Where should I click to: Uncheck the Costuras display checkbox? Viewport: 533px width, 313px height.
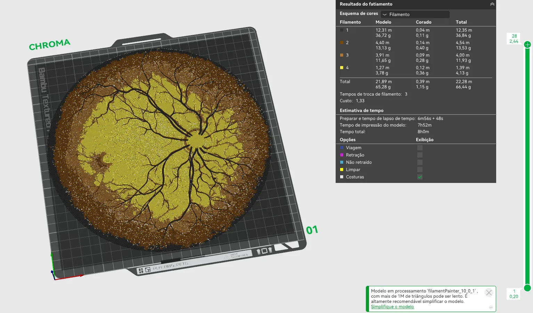[420, 177]
